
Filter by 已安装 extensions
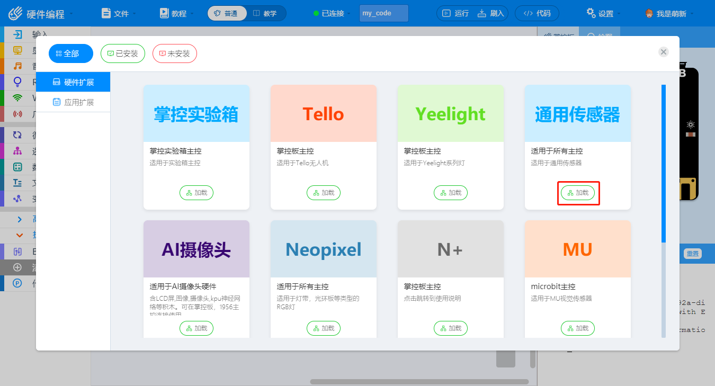[123, 53]
